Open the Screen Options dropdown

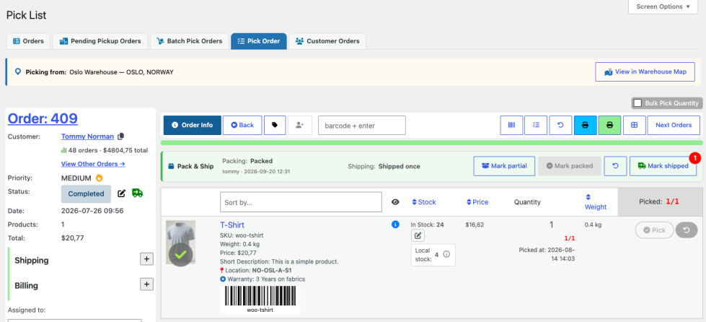663,6
